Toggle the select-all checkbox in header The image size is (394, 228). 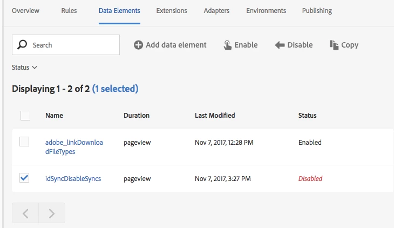[x=25, y=115]
